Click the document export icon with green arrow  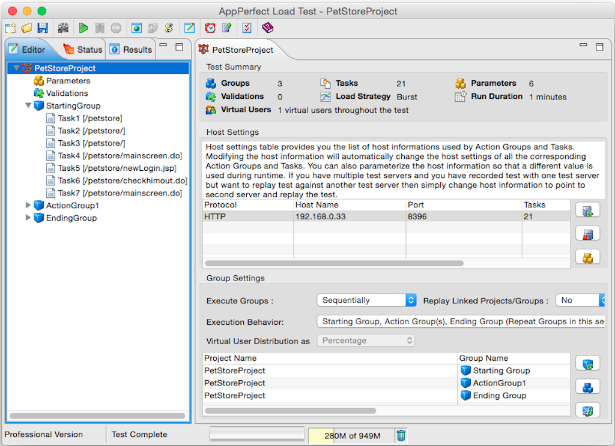click(226, 28)
